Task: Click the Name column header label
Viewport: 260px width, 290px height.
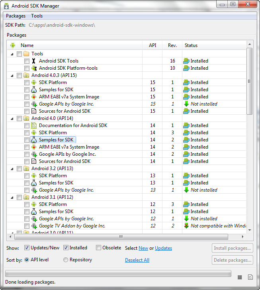Action: (x=27, y=45)
